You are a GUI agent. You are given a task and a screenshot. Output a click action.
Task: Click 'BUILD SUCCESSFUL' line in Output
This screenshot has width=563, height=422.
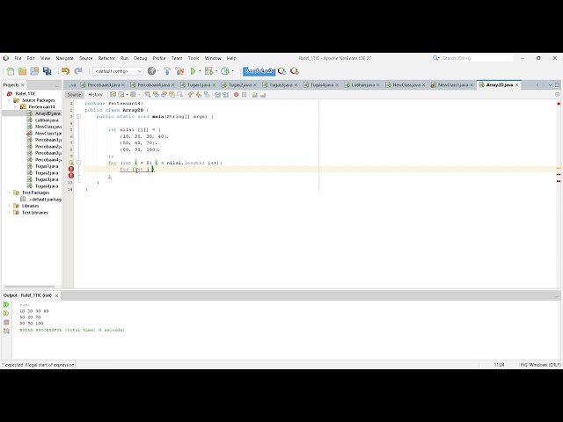pos(72,330)
